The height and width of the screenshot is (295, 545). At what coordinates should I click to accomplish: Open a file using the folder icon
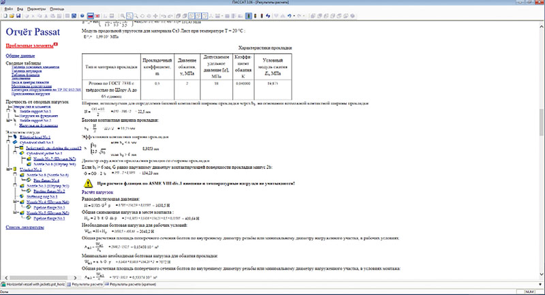[x=12, y=16]
